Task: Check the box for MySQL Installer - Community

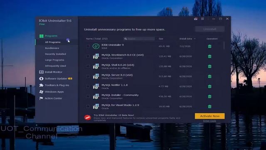Action: [x=88, y=96]
